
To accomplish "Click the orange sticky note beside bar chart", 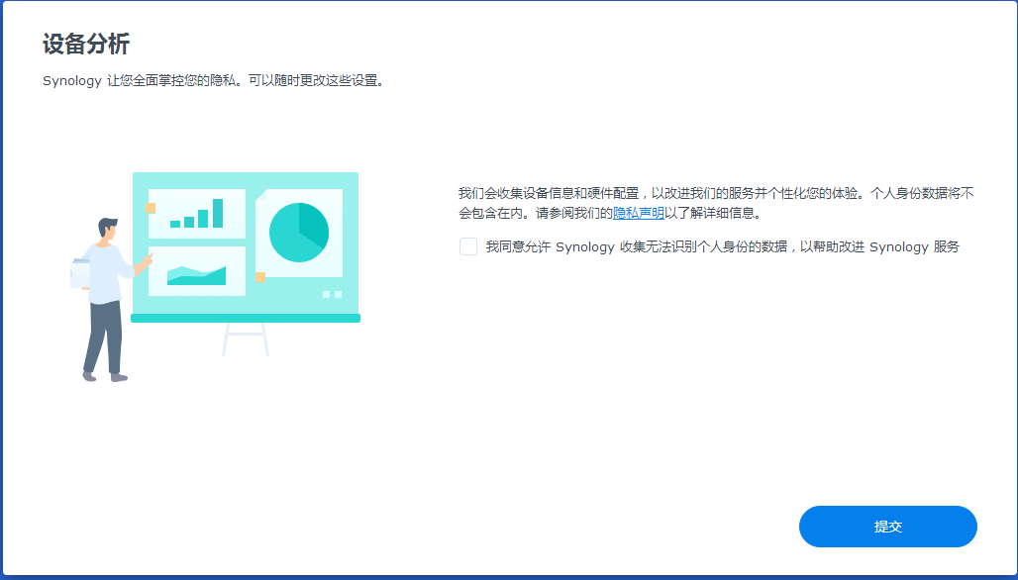I will (151, 208).
